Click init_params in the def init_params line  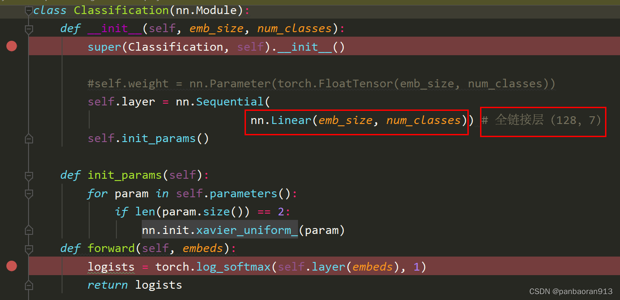click(125, 175)
